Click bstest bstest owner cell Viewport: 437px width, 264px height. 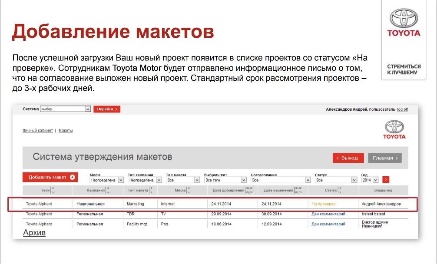(374, 214)
